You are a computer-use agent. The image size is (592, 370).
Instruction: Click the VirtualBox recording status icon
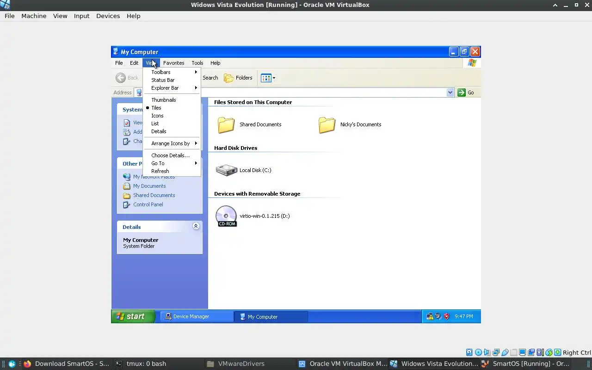[531, 352]
